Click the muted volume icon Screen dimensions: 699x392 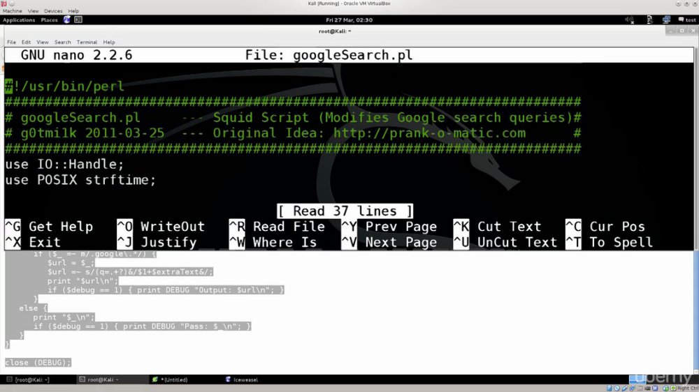click(629, 20)
